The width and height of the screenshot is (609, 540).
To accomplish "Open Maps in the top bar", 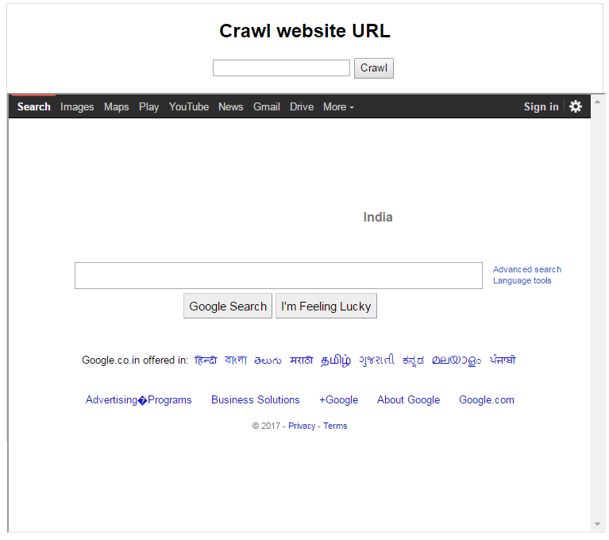I will [x=116, y=106].
